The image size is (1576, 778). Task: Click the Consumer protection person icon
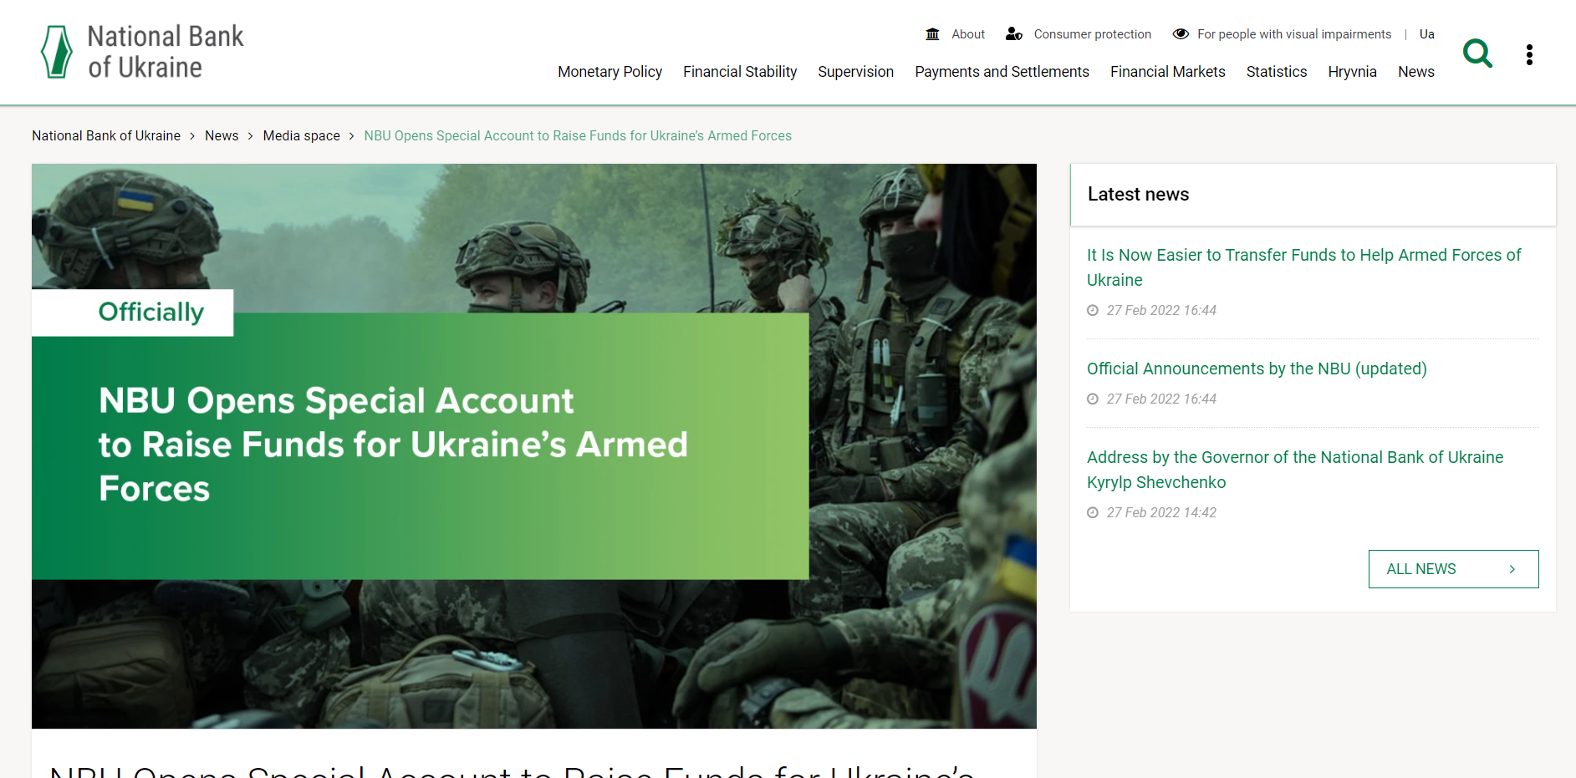(x=1013, y=34)
